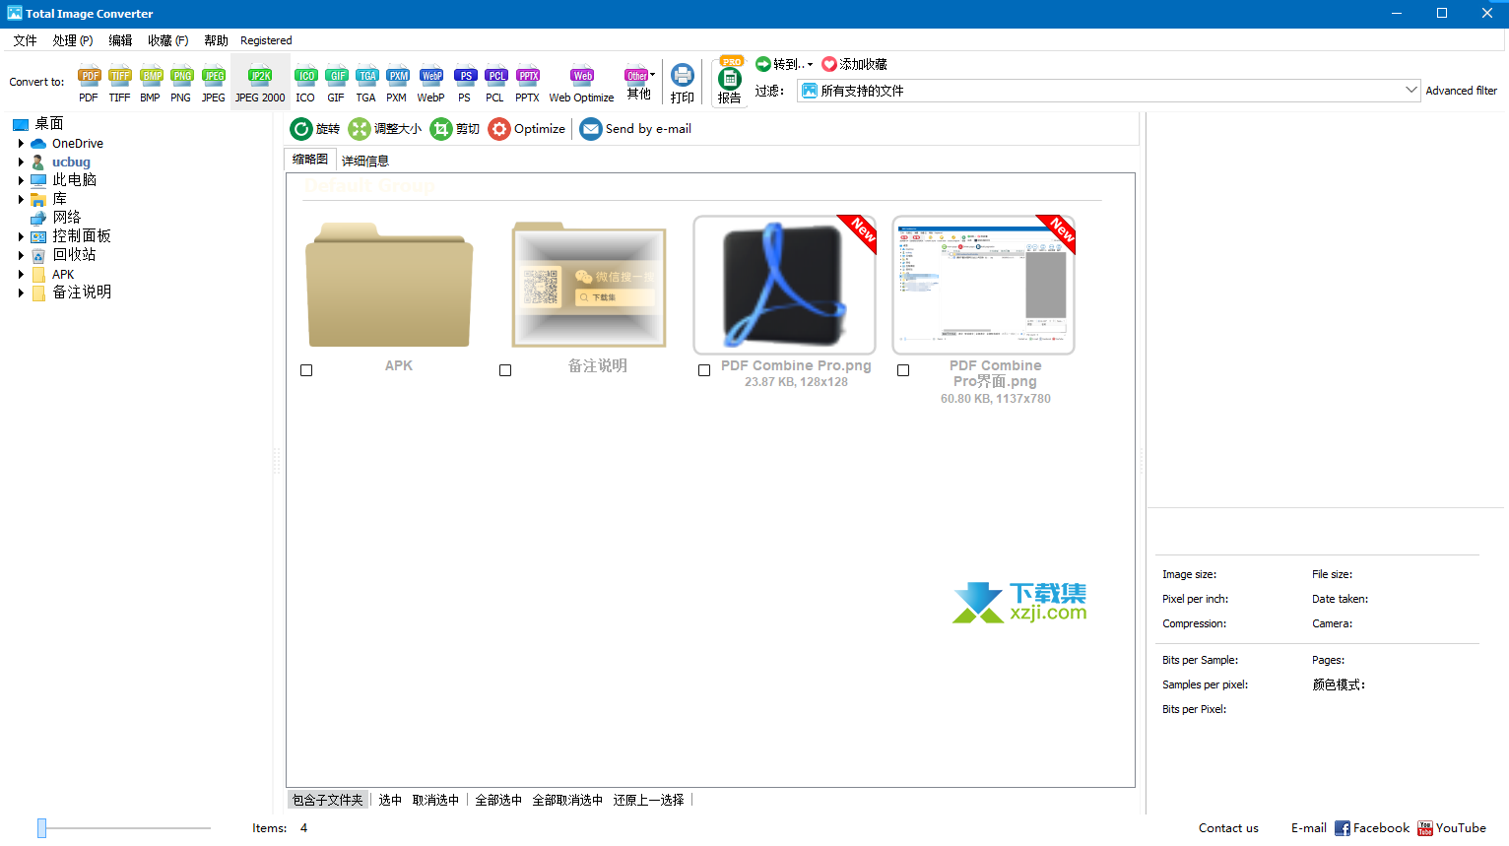Viewport: 1509px width, 846px height.
Task: Expand the 库 libraries node
Action: point(21,199)
